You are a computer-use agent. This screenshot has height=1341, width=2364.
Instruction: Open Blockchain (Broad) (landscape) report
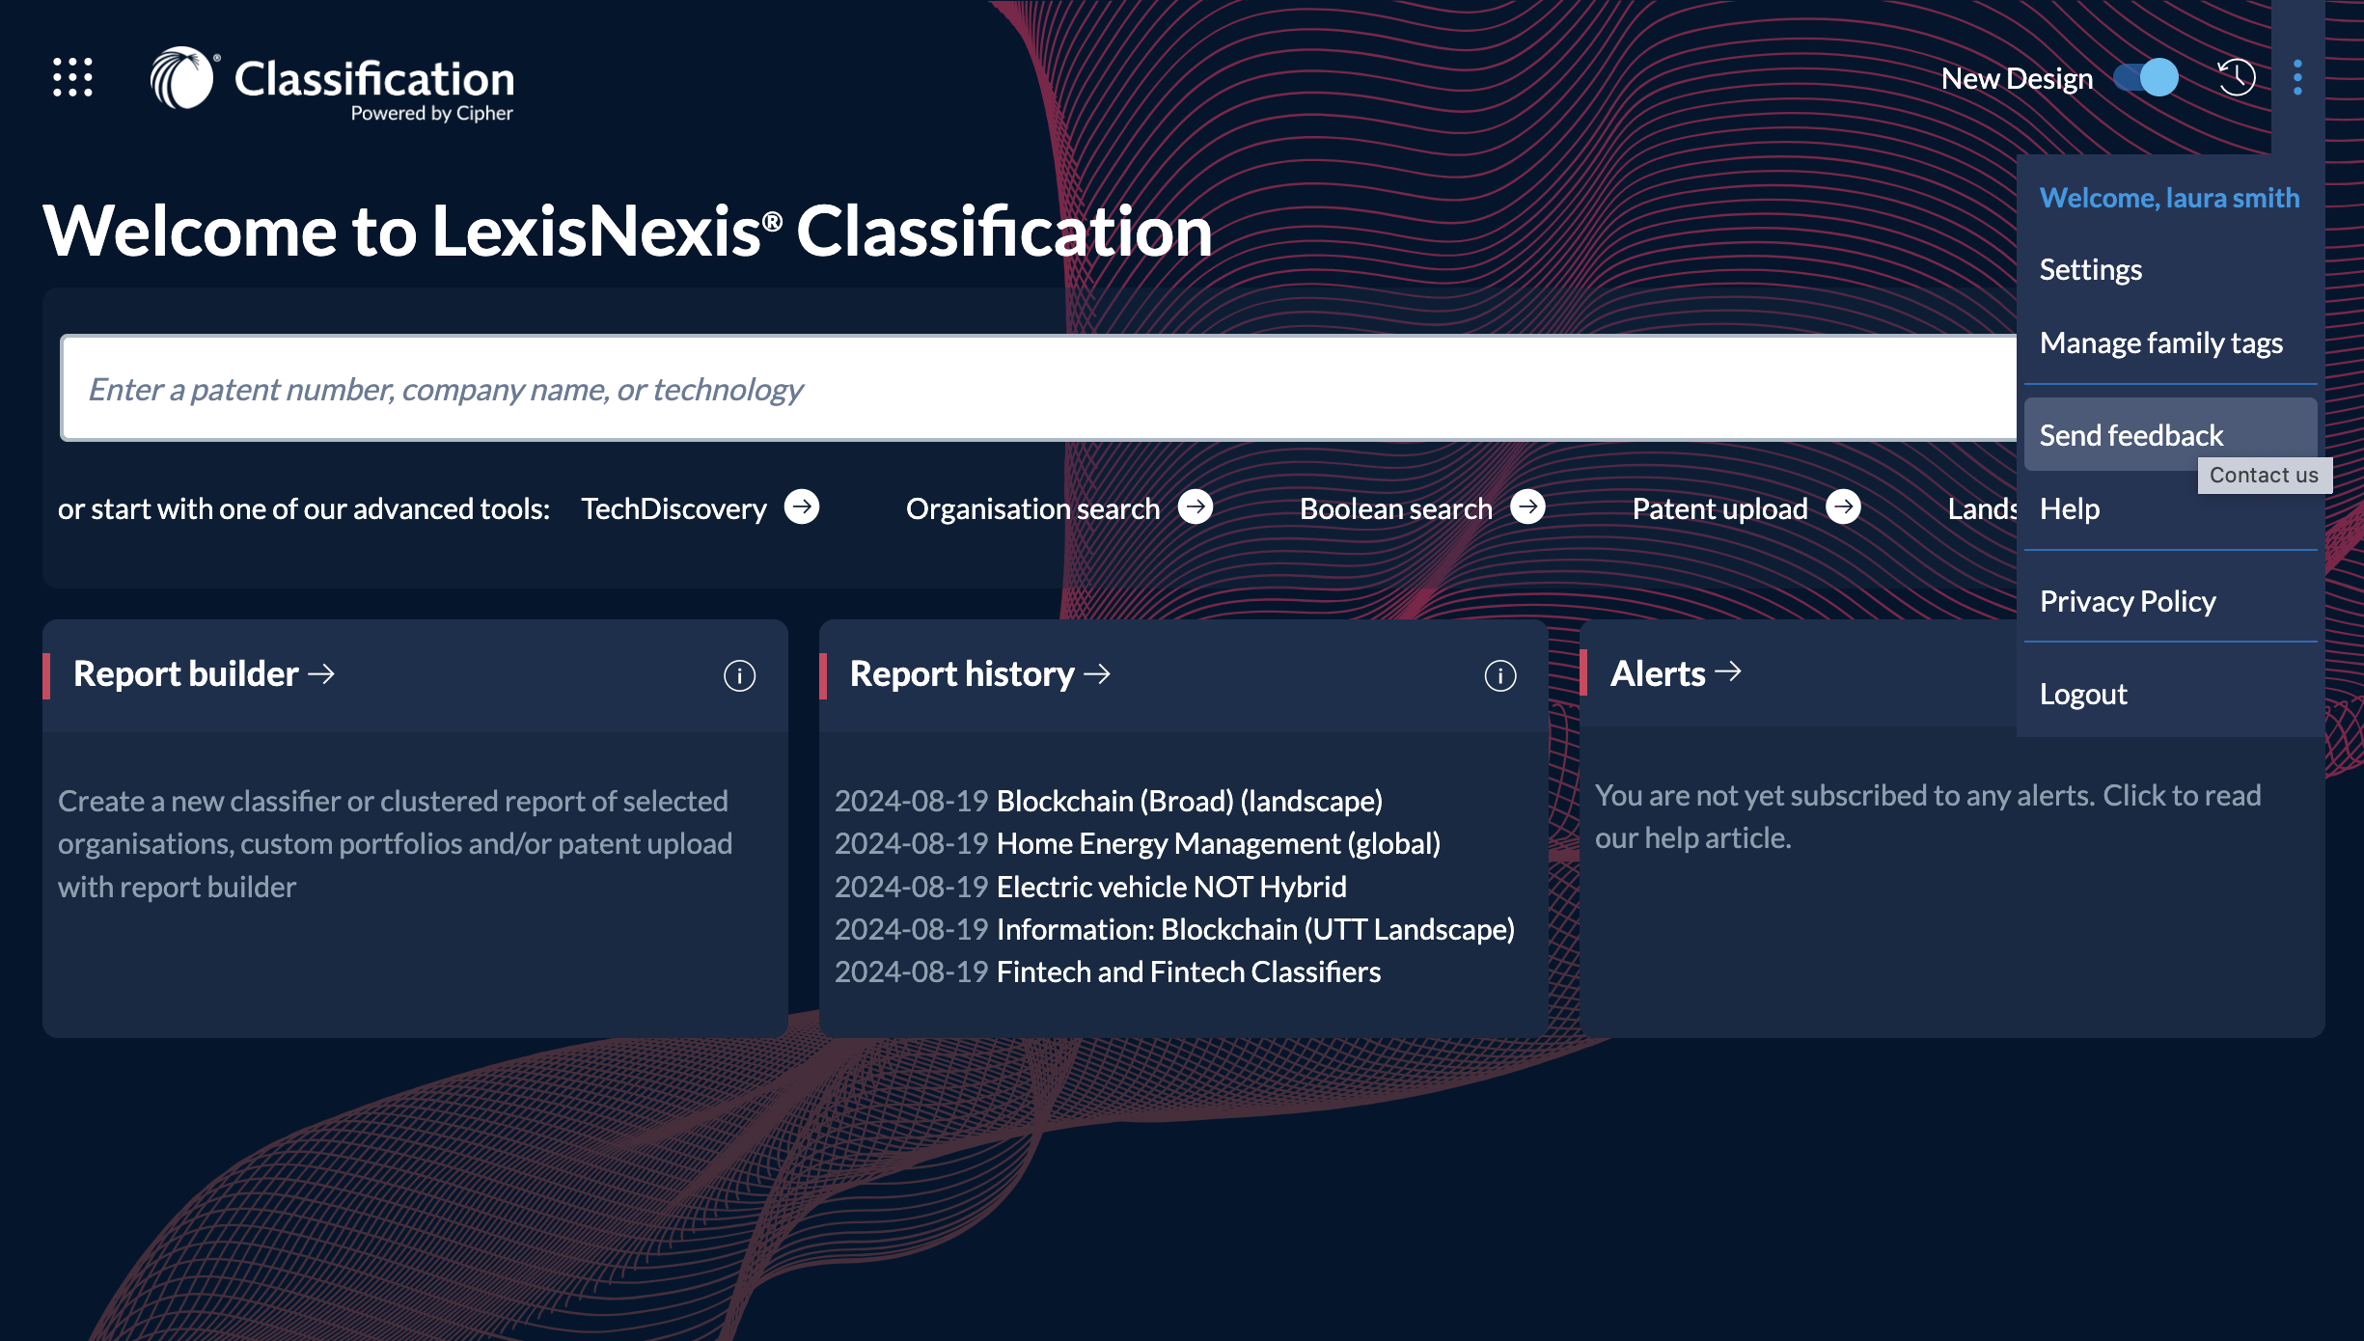(x=1189, y=801)
